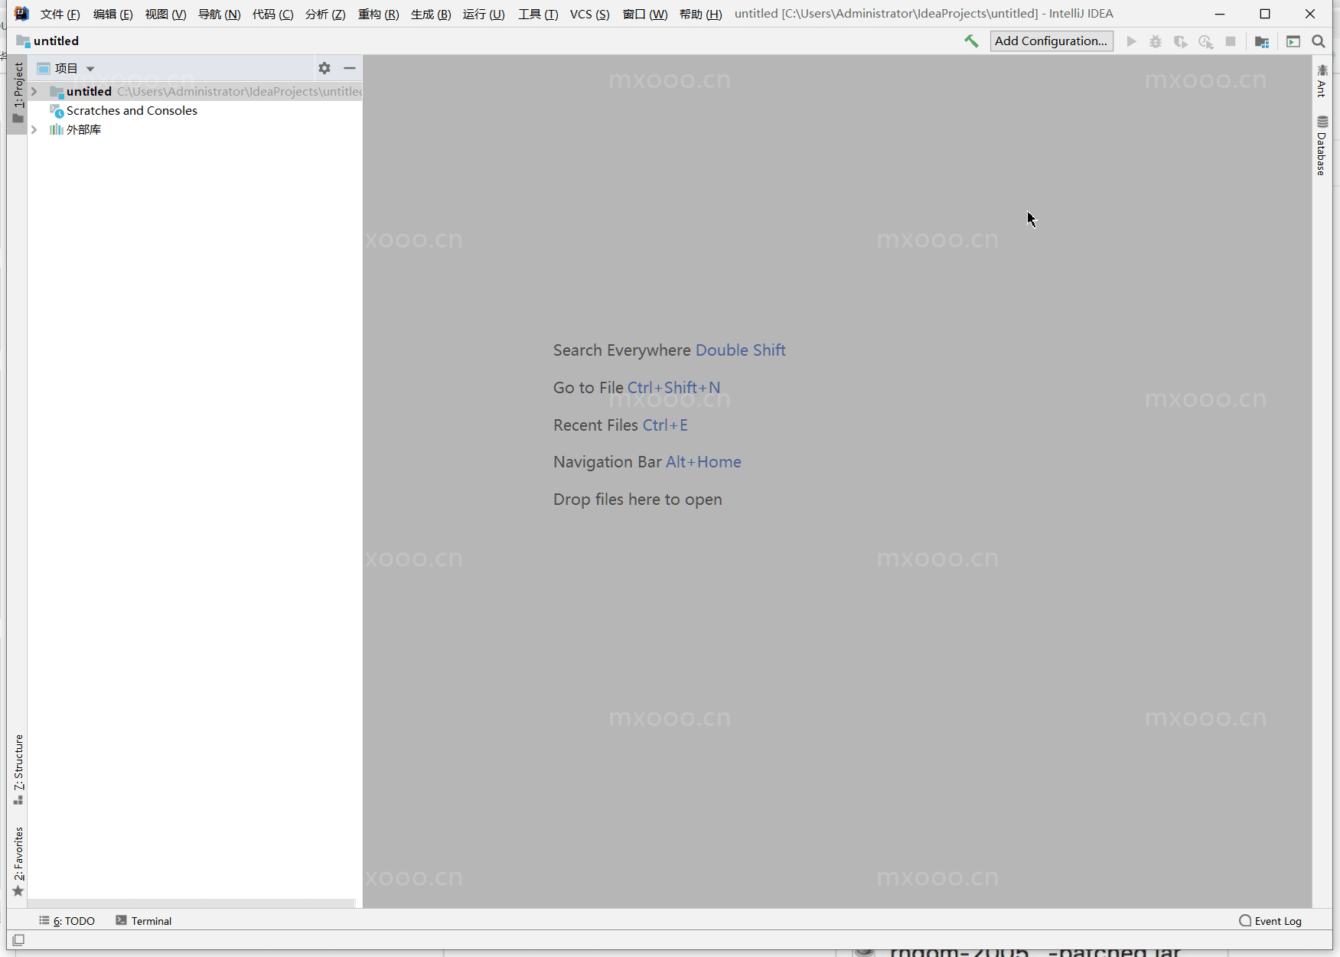Open the VCS menu
This screenshot has height=957, width=1340.
point(589,15)
